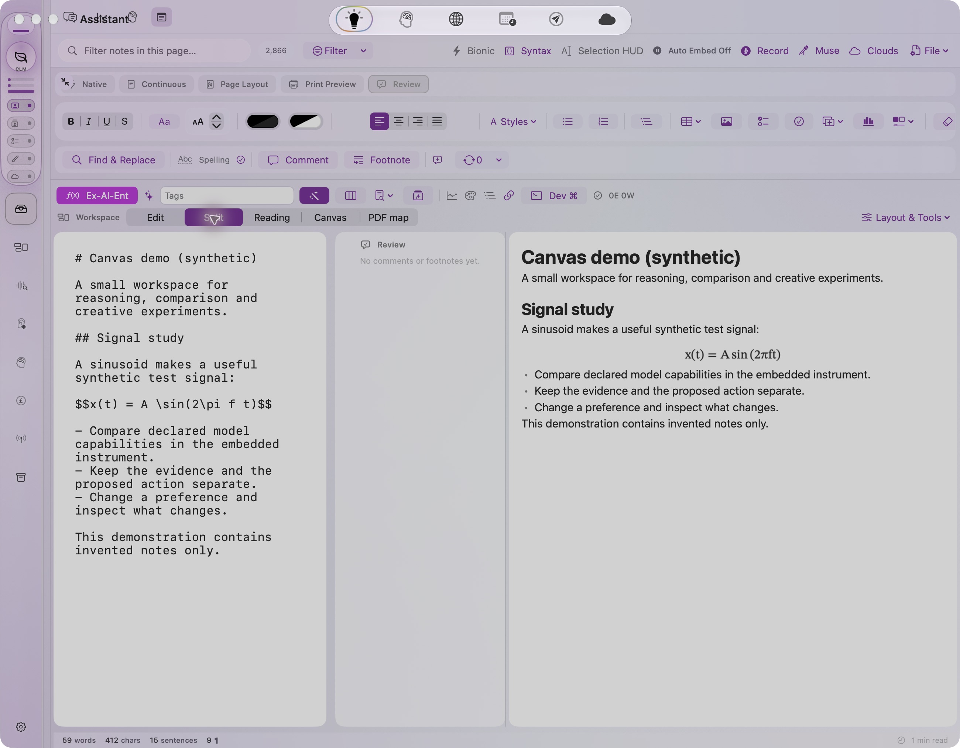Click the bulleted list icon
Image resolution: width=960 pixels, height=748 pixels.
[x=568, y=122]
